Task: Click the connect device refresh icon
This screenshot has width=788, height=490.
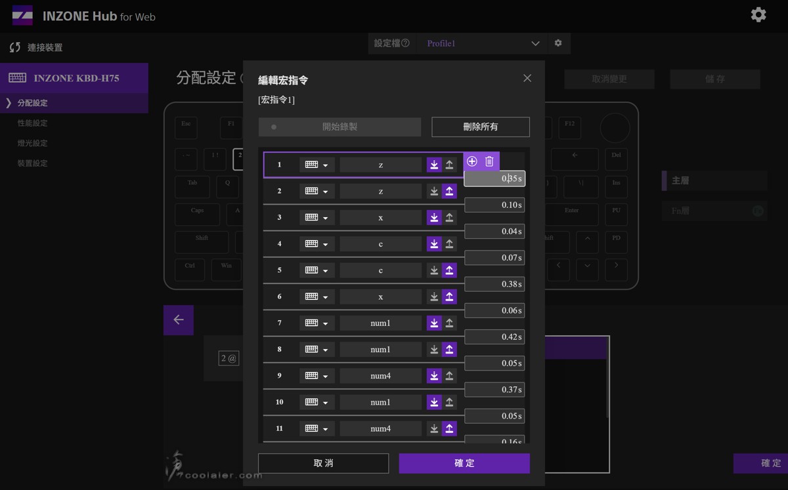Action: 15,47
